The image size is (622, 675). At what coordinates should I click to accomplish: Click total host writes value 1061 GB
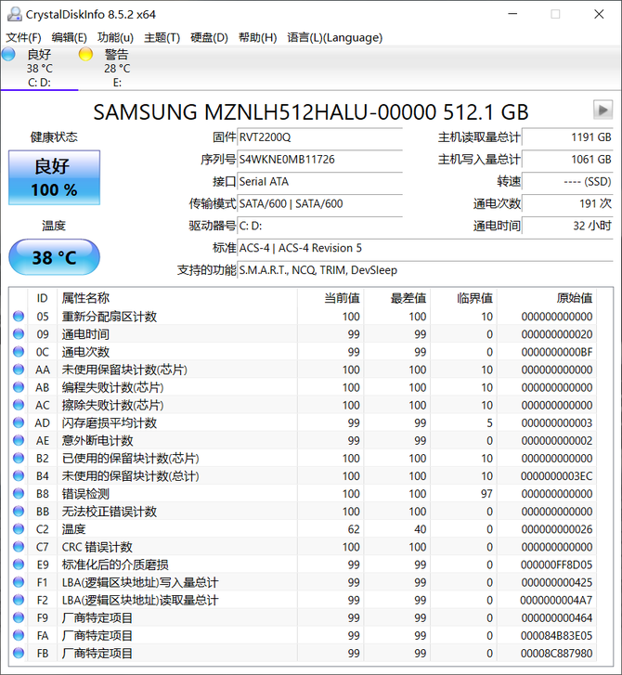point(567,160)
